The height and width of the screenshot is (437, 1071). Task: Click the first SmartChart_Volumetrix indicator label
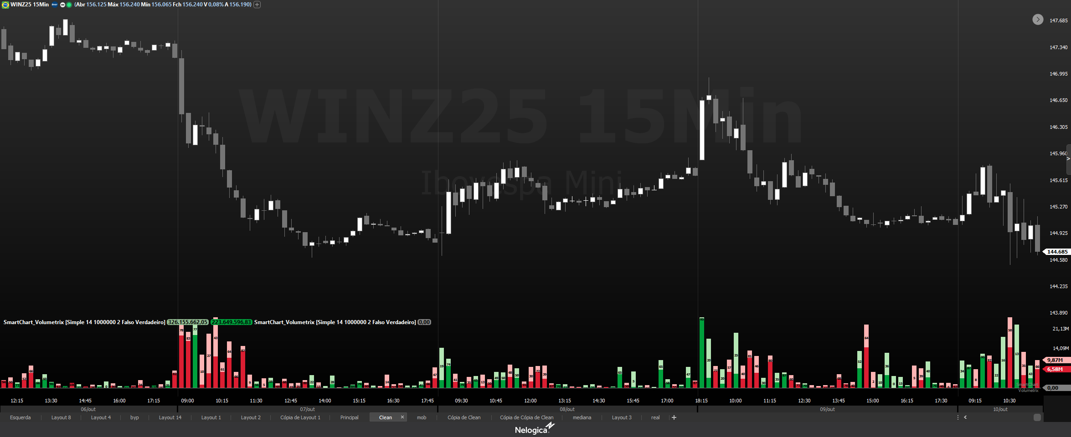pyautogui.click(x=84, y=322)
